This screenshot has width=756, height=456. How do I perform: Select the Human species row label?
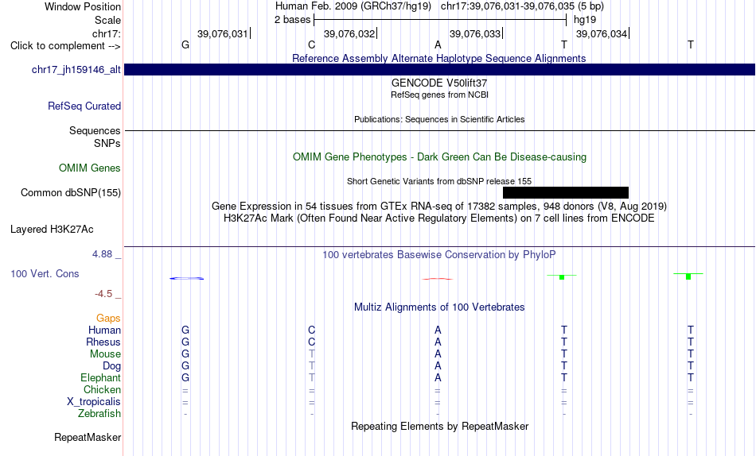[x=104, y=330]
